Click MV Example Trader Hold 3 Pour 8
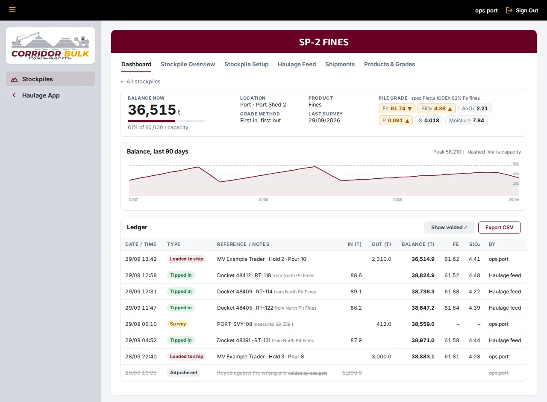The image size is (547, 402). [x=261, y=357]
